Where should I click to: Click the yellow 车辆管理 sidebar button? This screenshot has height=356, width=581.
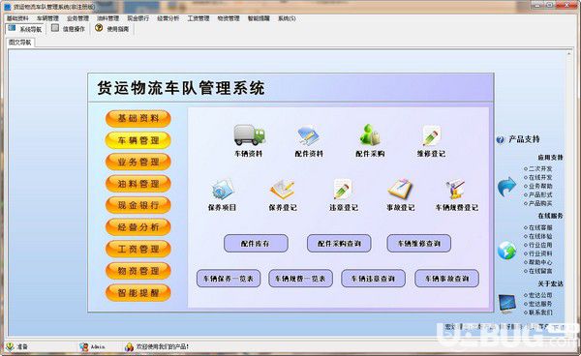point(138,140)
